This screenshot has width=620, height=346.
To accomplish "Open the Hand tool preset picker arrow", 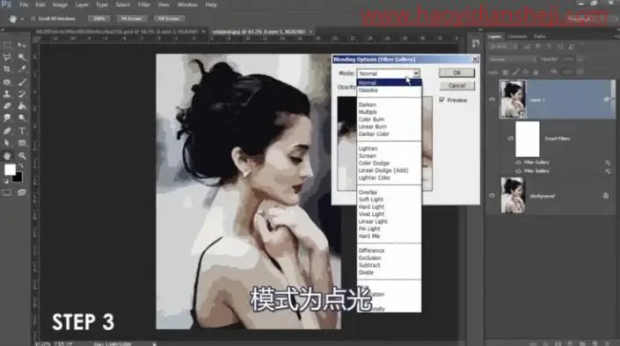I will tap(22, 18).
